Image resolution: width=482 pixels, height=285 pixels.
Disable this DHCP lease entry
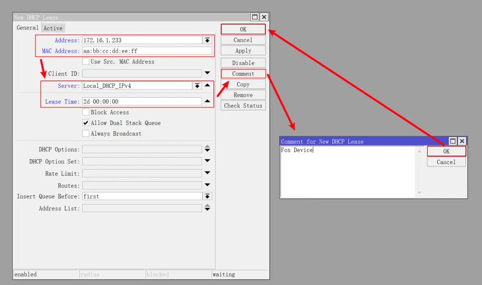tap(243, 63)
